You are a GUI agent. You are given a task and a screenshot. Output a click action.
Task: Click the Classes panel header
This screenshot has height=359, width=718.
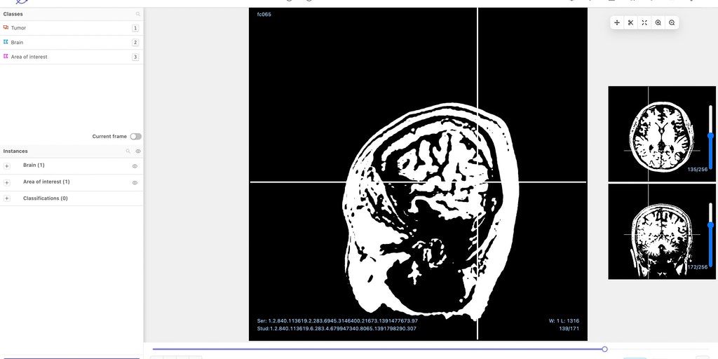click(x=72, y=14)
